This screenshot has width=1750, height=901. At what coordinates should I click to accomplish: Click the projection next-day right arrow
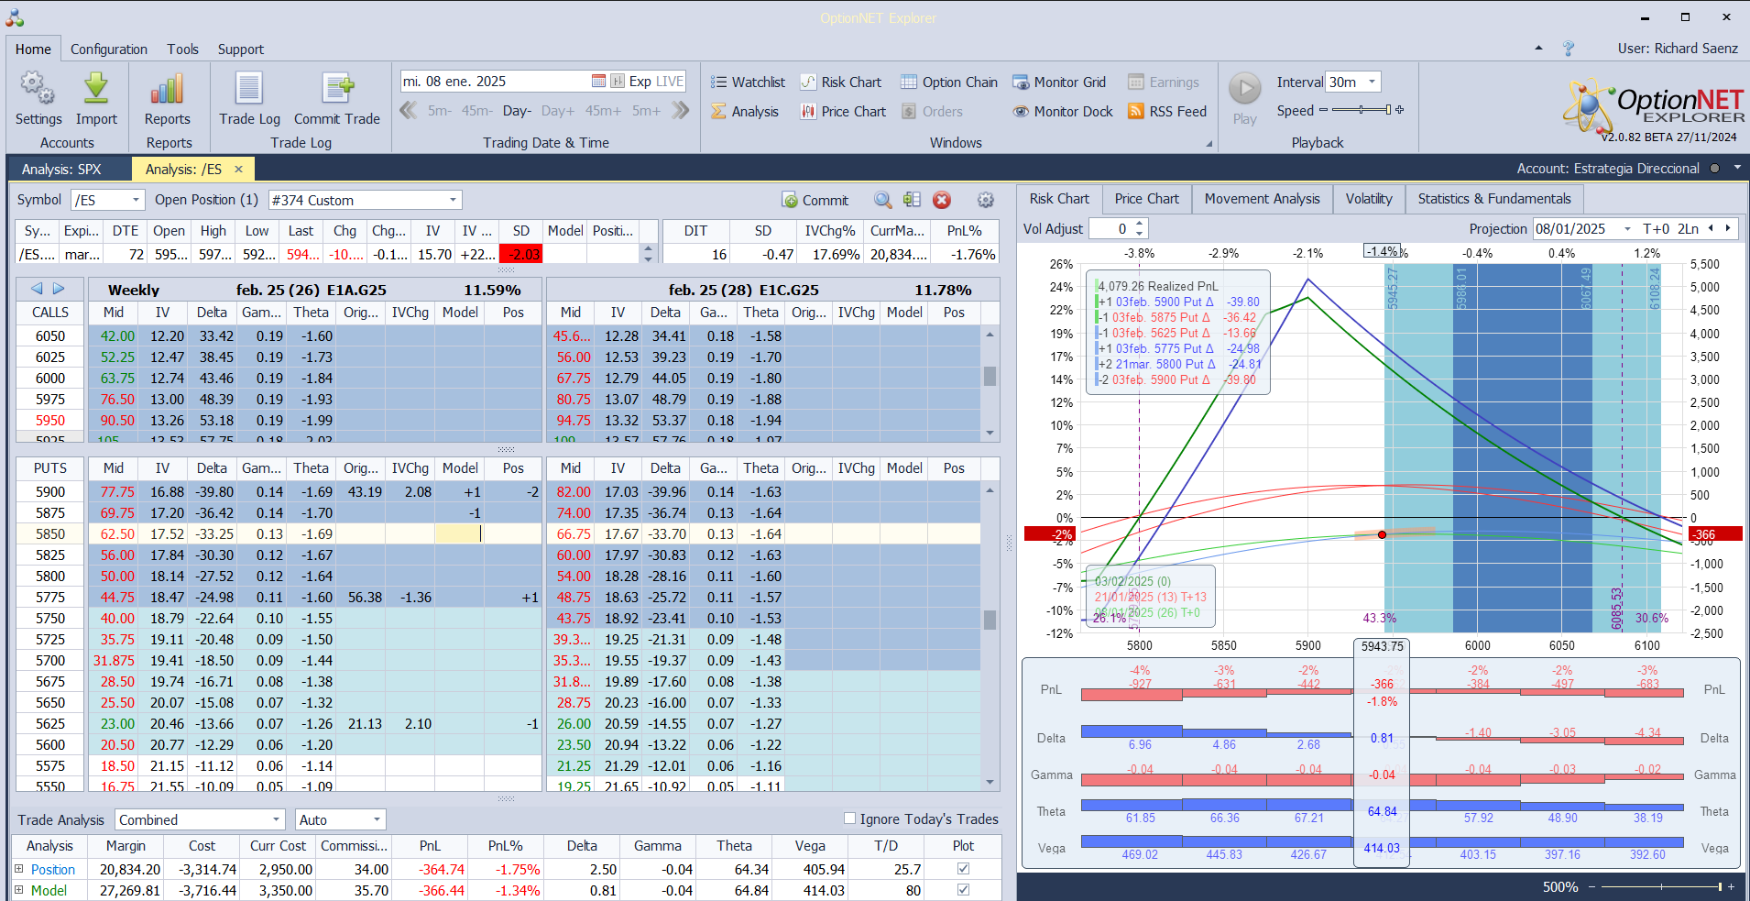pos(1728,229)
